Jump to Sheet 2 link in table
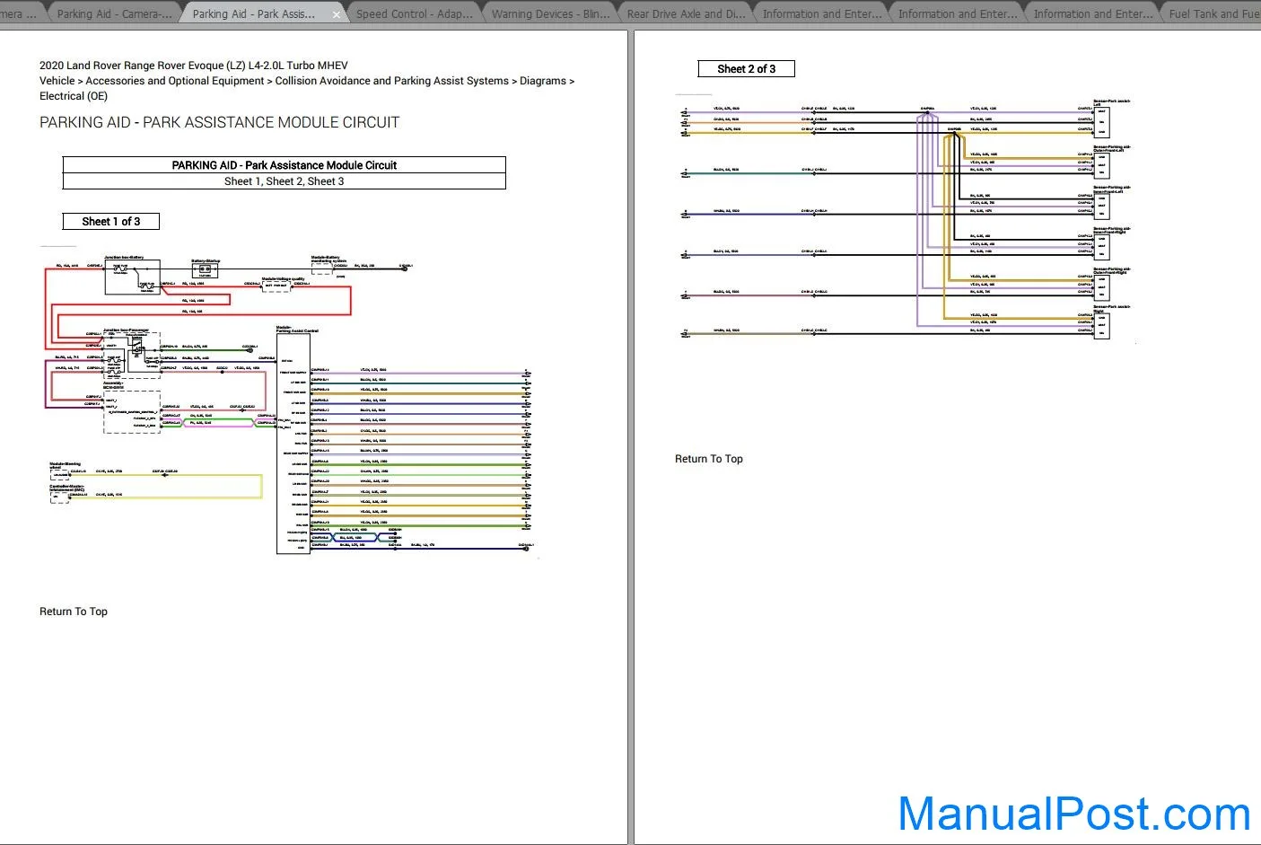Image resolution: width=1261 pixels, height=845 pixels. tap(284, 181)
